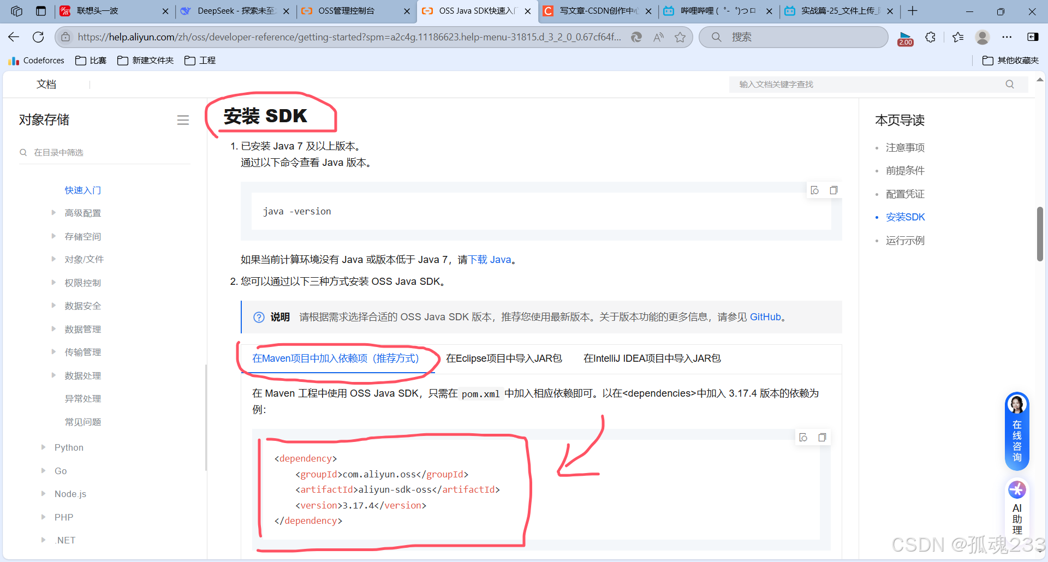Open the 其他收藏夹 folder
This screenshot has height=562, width=1048.
pos(1010,61)
